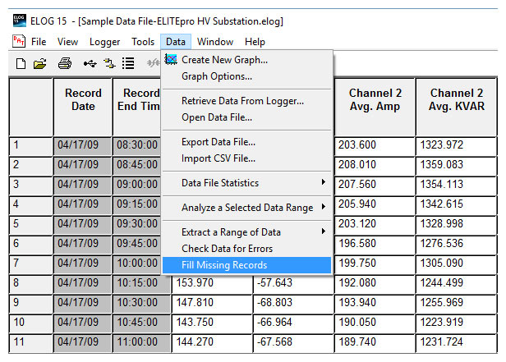Click the Record Date column header
The image size is (506, 362).
click(x=83, y=100)
